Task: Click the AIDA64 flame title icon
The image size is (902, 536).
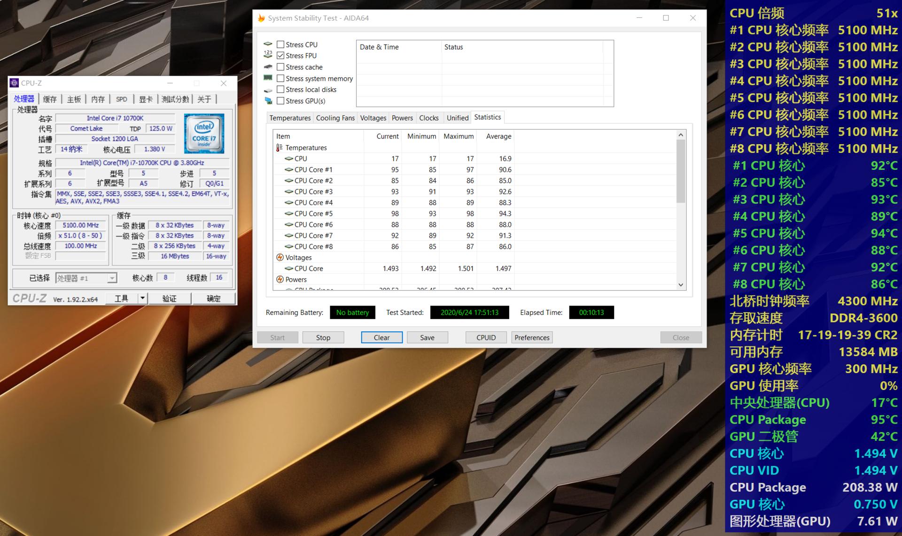Action: pyautogui.click(x=261, y=18)
